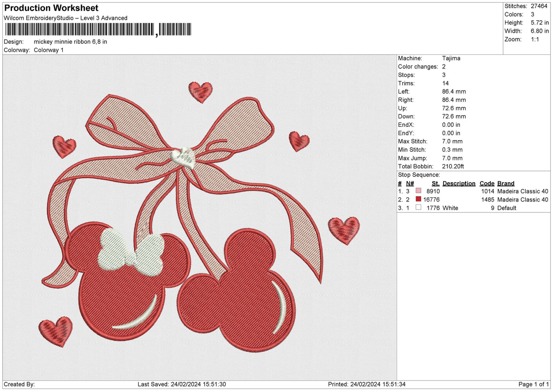This screenshot has width=553, height=391.
Task: Click the 'Colorway:' label
Action: click(x=17, y=50)
